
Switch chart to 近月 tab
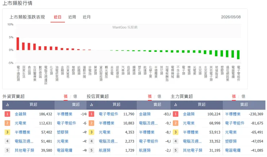coord(87,17)
